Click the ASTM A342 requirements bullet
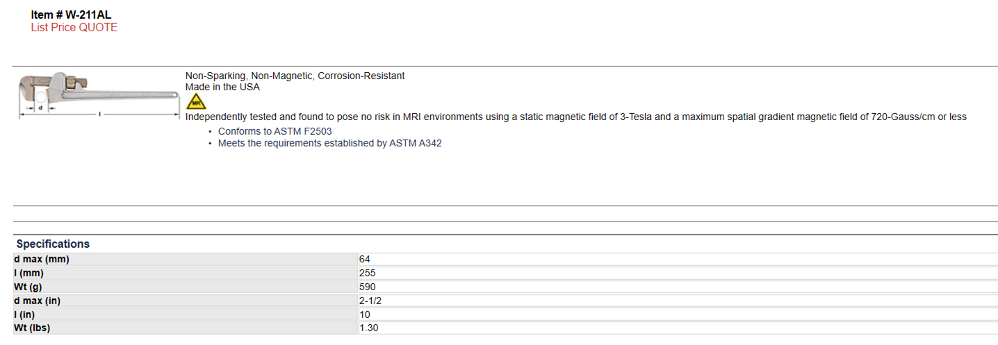Screen dimensions: 998x345 tap(330, 144)
